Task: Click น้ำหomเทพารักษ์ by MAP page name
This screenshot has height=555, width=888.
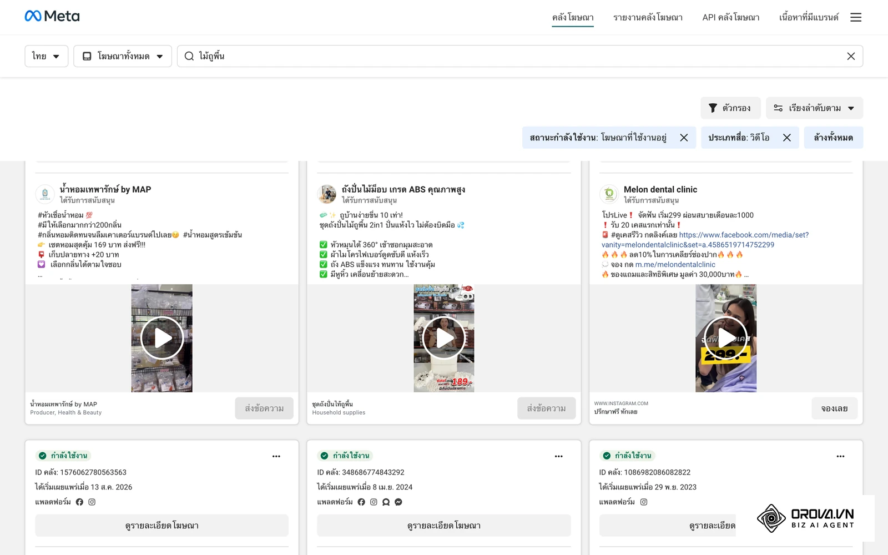Action: coord(105,189)
